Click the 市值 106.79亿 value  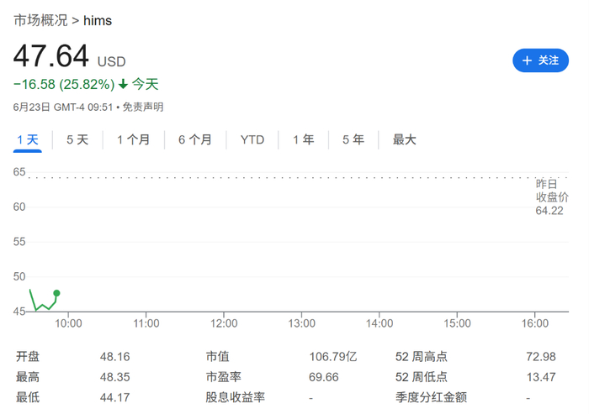[333, 356]
